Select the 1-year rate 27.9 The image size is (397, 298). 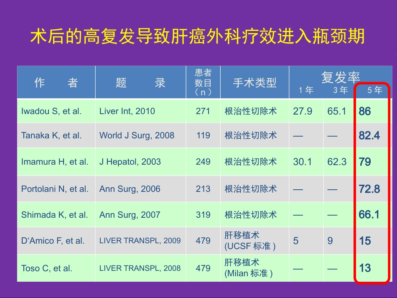(x=303, y=111)
